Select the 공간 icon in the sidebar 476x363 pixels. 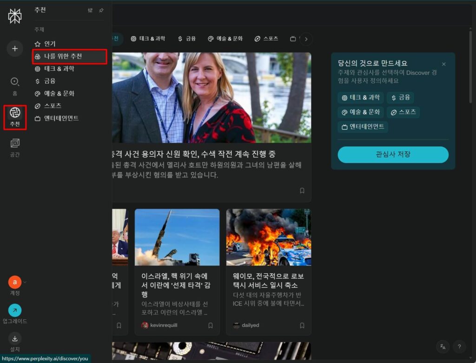tap(14, 144)
